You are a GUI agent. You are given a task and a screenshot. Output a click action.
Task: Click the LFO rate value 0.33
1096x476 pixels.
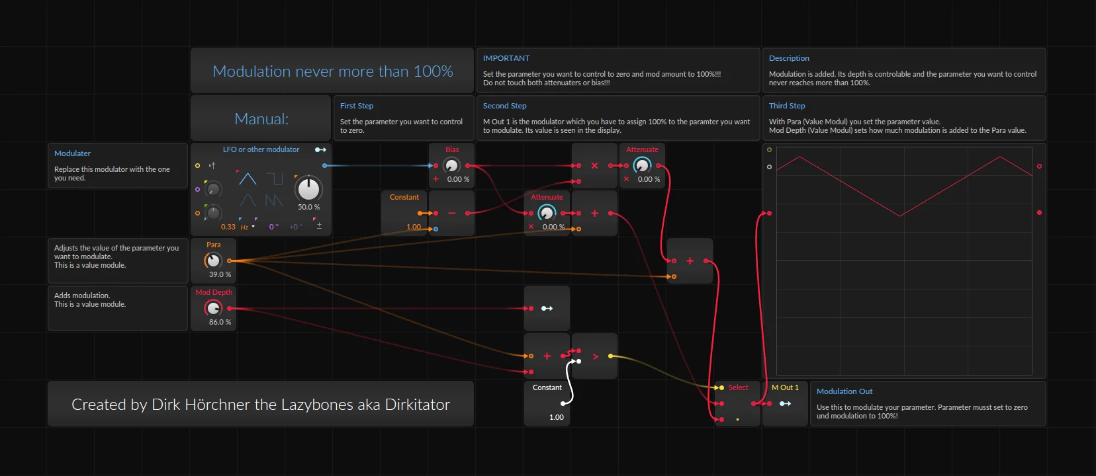pyautogui.click(x=228, y=227)
